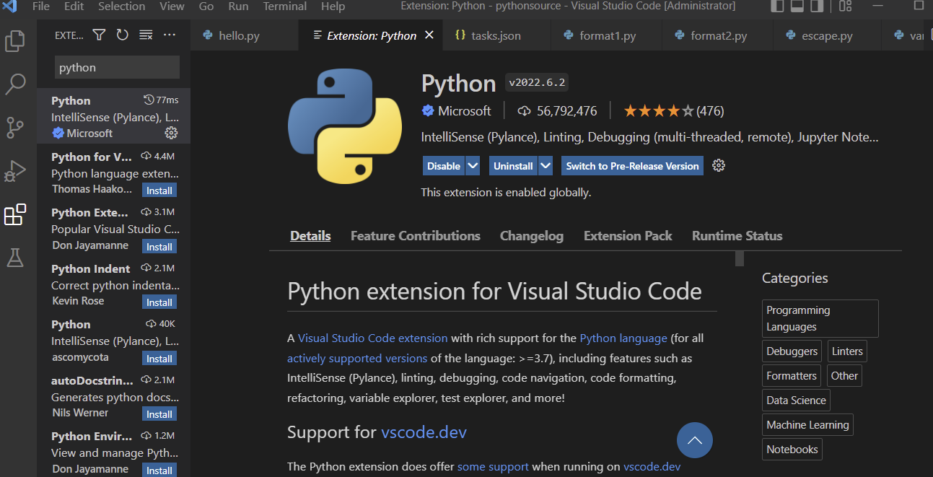
Task: Open the Edit menu
Action: (74, 6)
